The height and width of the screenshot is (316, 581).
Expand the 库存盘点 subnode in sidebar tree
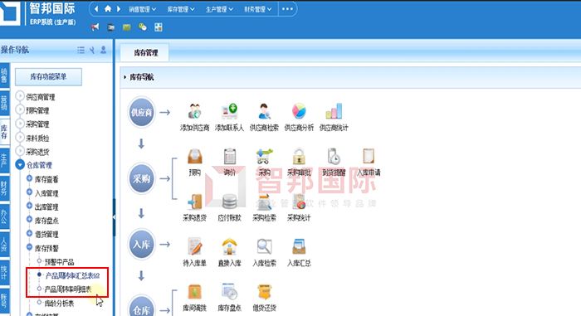[29, 219]
